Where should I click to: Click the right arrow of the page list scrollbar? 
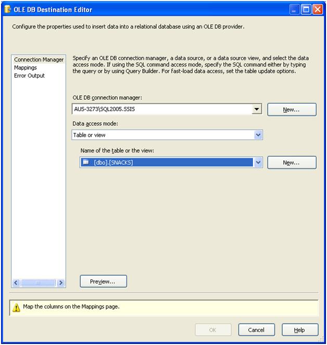[61, 283]
